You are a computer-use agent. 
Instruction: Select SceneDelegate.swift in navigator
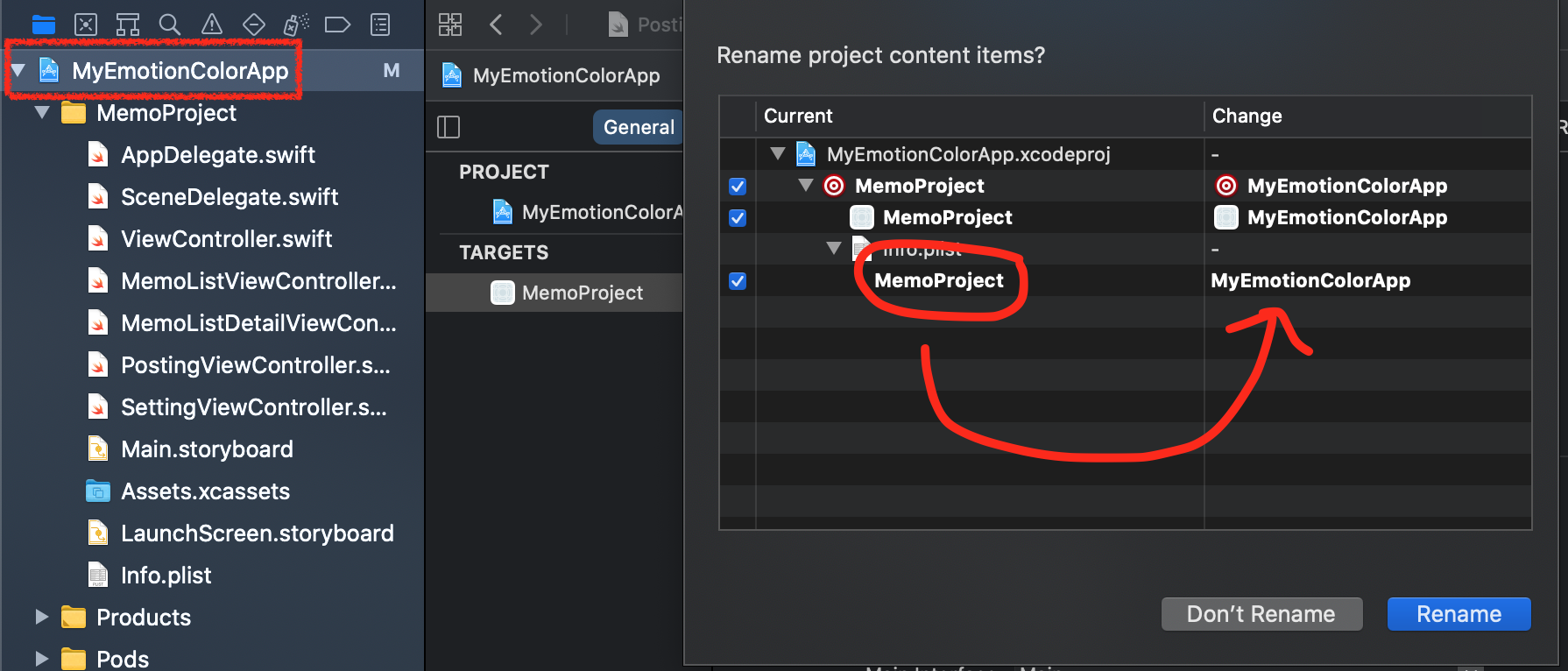tap(230, 197)
